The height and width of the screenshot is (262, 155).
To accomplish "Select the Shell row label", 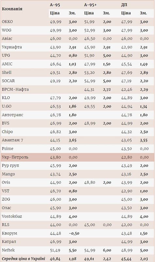I will pos(7,72).
